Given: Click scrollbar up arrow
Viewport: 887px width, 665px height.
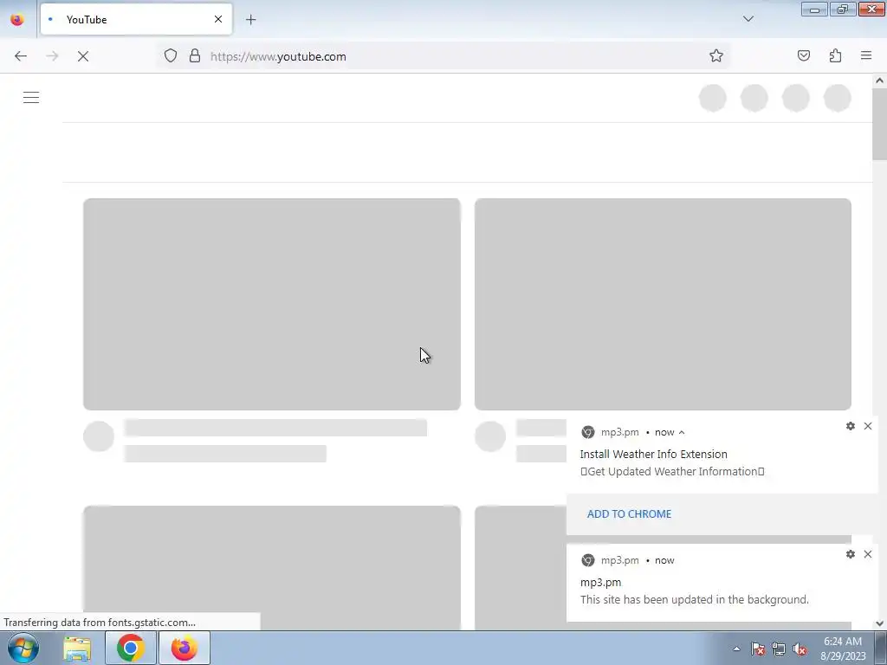Looking at the screenshot, I should pyautogui.click(x=879, y=81).
